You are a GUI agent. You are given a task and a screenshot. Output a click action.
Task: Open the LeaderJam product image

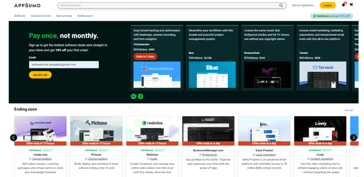(x=41, y=129)
